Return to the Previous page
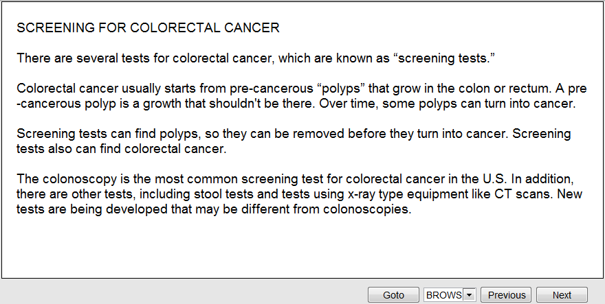The image size is (605, 304). [507, 295]
